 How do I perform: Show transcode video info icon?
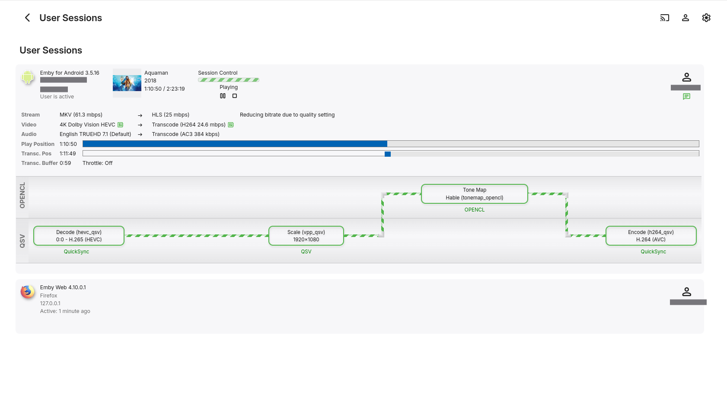click(x=231, y=125)
